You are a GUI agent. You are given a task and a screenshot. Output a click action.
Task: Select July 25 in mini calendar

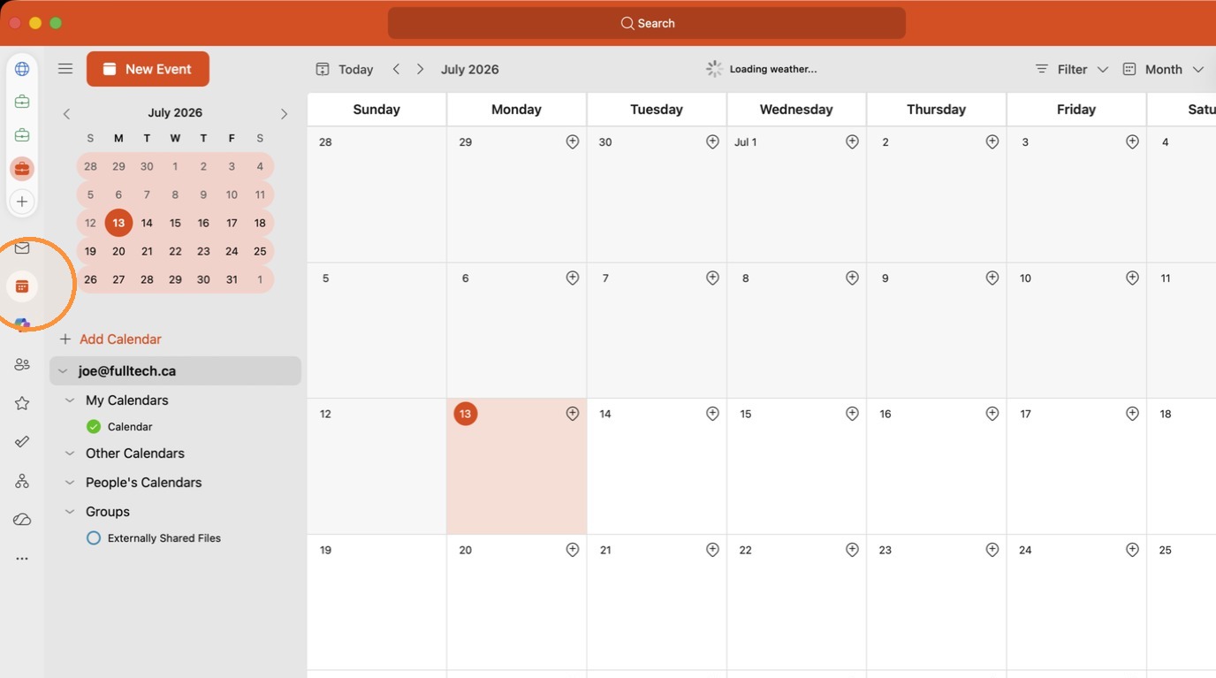[260, 251]
